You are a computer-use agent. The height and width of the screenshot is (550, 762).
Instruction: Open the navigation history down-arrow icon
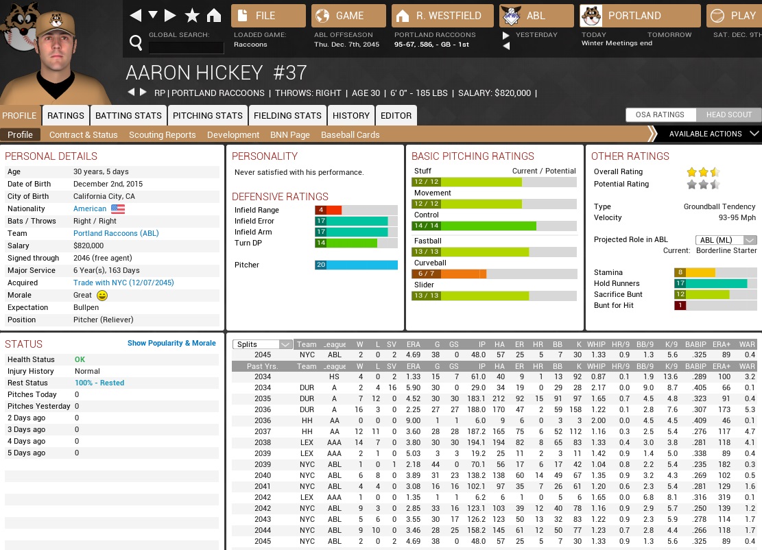point(153,15)
